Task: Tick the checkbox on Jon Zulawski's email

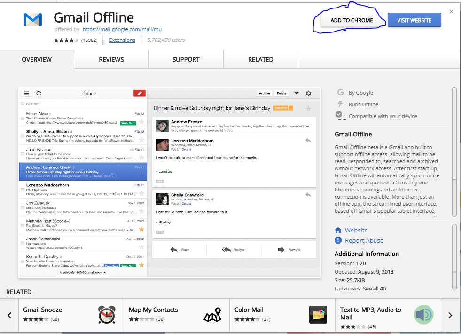Action: (x=23, y=207)
